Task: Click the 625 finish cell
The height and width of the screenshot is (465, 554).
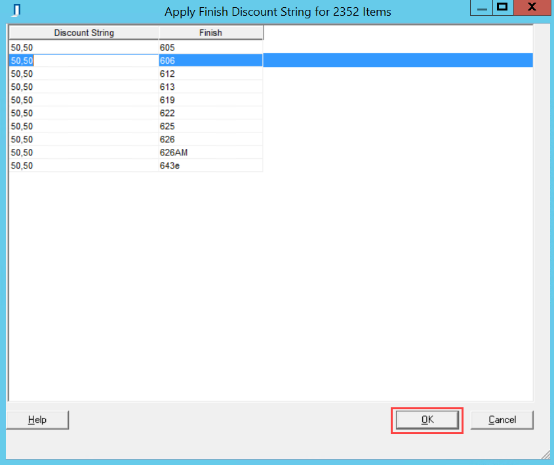Action: [x=211, y=126]
